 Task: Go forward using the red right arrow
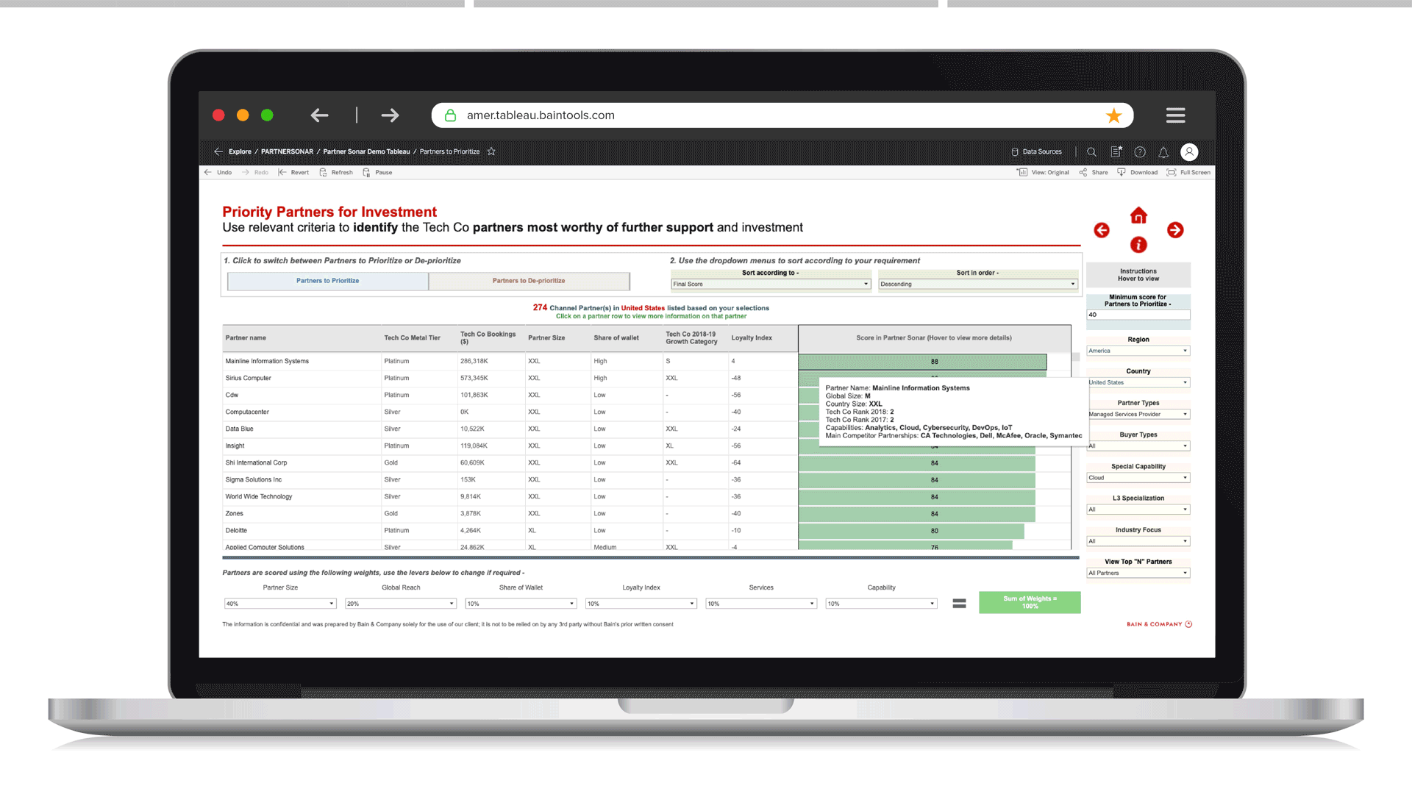(x=1174, y=230)
